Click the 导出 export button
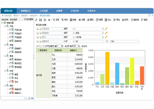Image resolution: width=154 pixels, height=109 pixels. click(116, 20)
